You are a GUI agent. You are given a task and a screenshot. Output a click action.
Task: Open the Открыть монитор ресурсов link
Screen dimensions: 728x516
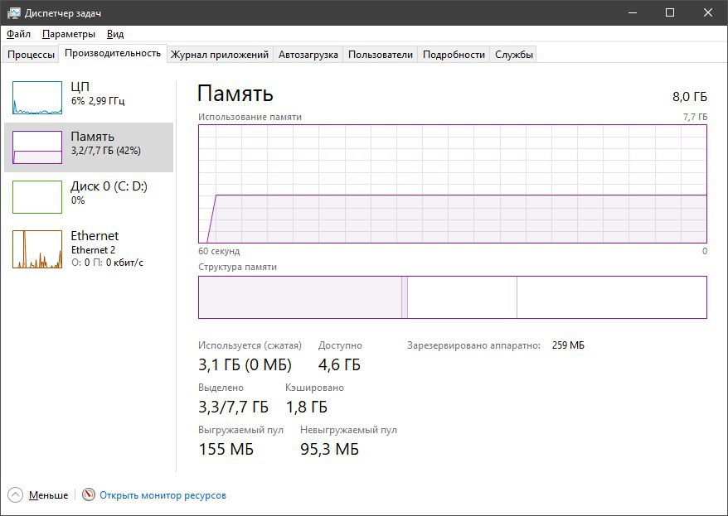click(163, 495)
